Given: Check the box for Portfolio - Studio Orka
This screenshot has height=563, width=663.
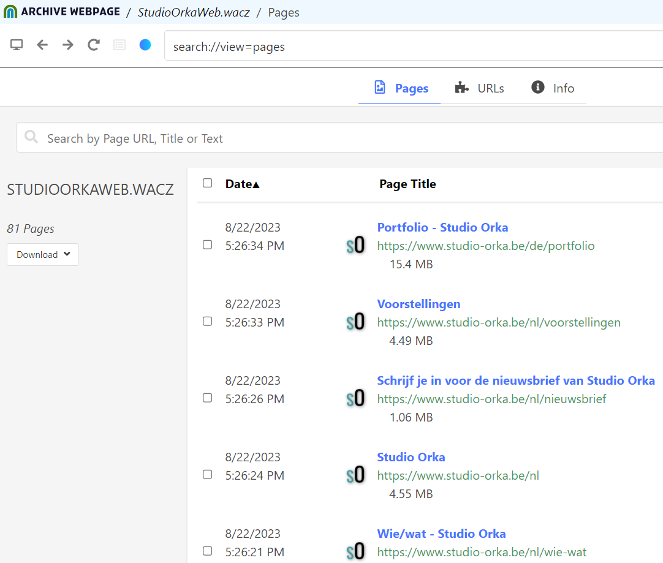Looking at the screenshot, I should pos(207,244).
